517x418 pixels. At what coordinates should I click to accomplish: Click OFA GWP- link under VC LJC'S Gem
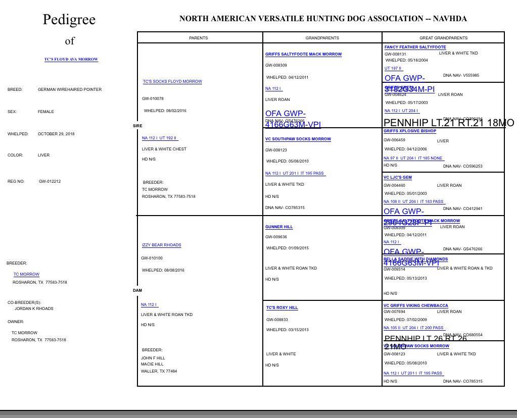[404, 211]
